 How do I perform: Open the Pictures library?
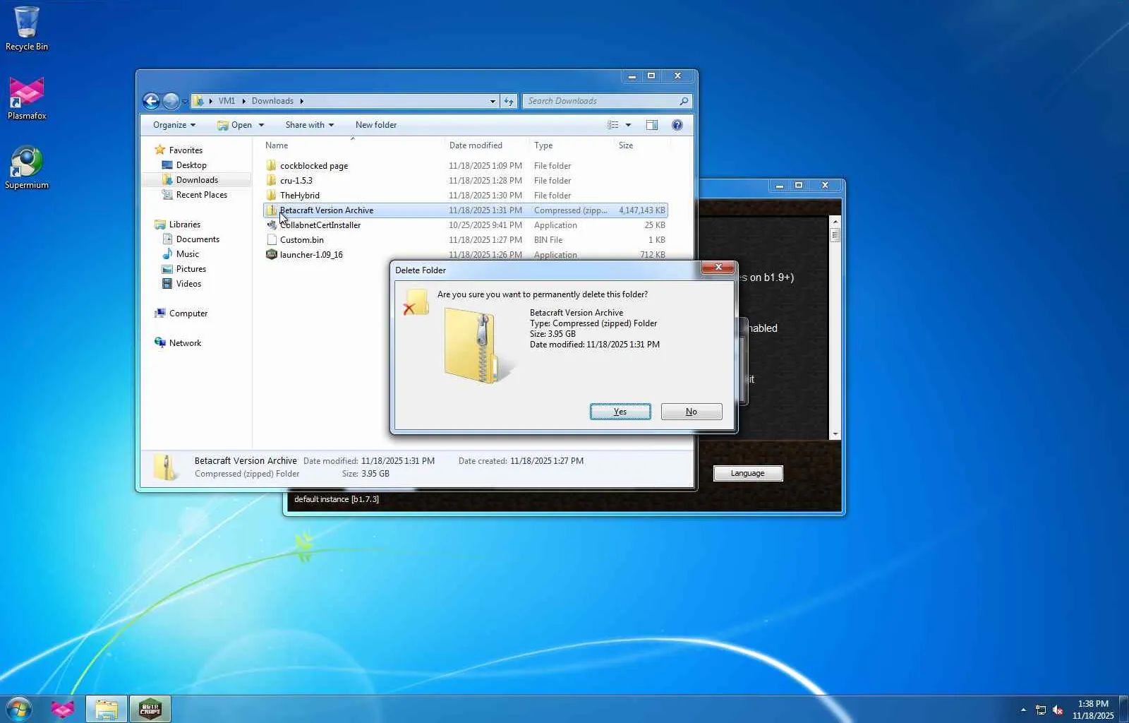(191, 269)
